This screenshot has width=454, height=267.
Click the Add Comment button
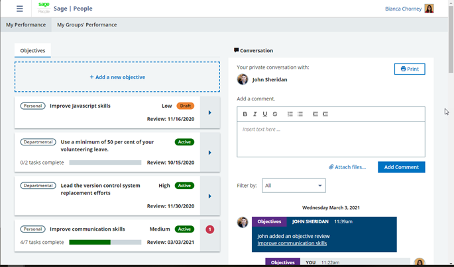[401, 167]
